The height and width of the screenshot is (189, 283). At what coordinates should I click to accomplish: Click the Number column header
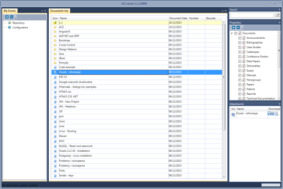[x=197, y=18]
